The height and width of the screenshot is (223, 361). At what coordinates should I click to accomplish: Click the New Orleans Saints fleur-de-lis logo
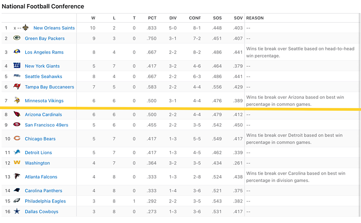click(26, 28)
